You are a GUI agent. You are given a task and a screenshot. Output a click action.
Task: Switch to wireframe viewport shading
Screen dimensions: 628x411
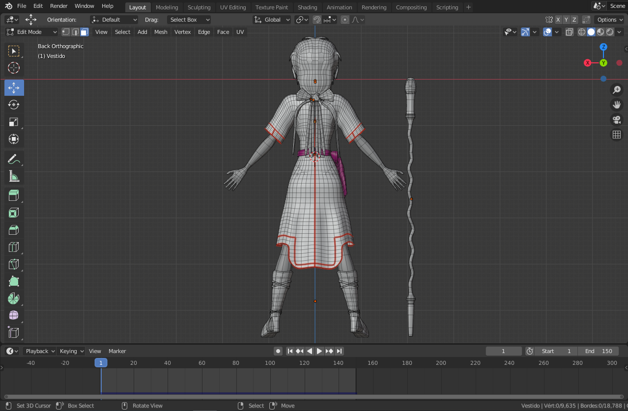582,32
